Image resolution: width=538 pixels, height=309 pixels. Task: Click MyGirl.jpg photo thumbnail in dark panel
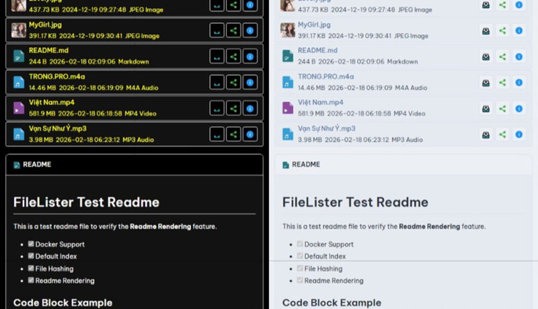point(19,30)
